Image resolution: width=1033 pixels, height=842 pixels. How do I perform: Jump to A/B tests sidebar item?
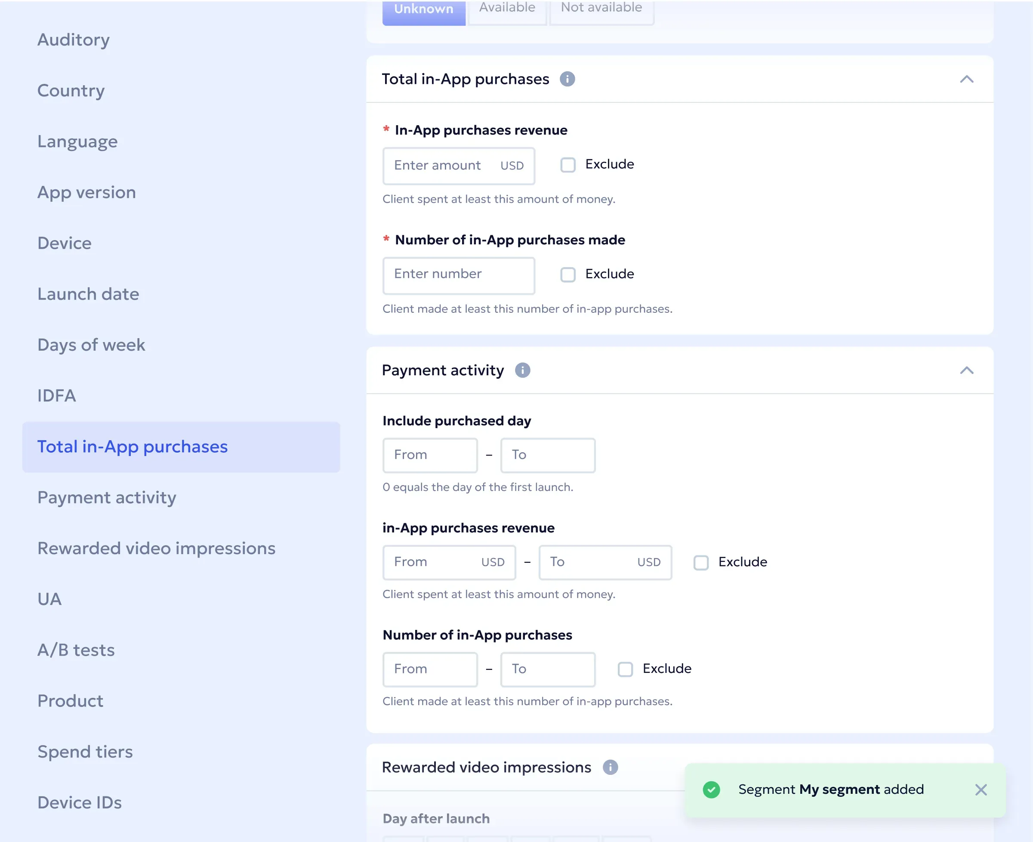76,649
